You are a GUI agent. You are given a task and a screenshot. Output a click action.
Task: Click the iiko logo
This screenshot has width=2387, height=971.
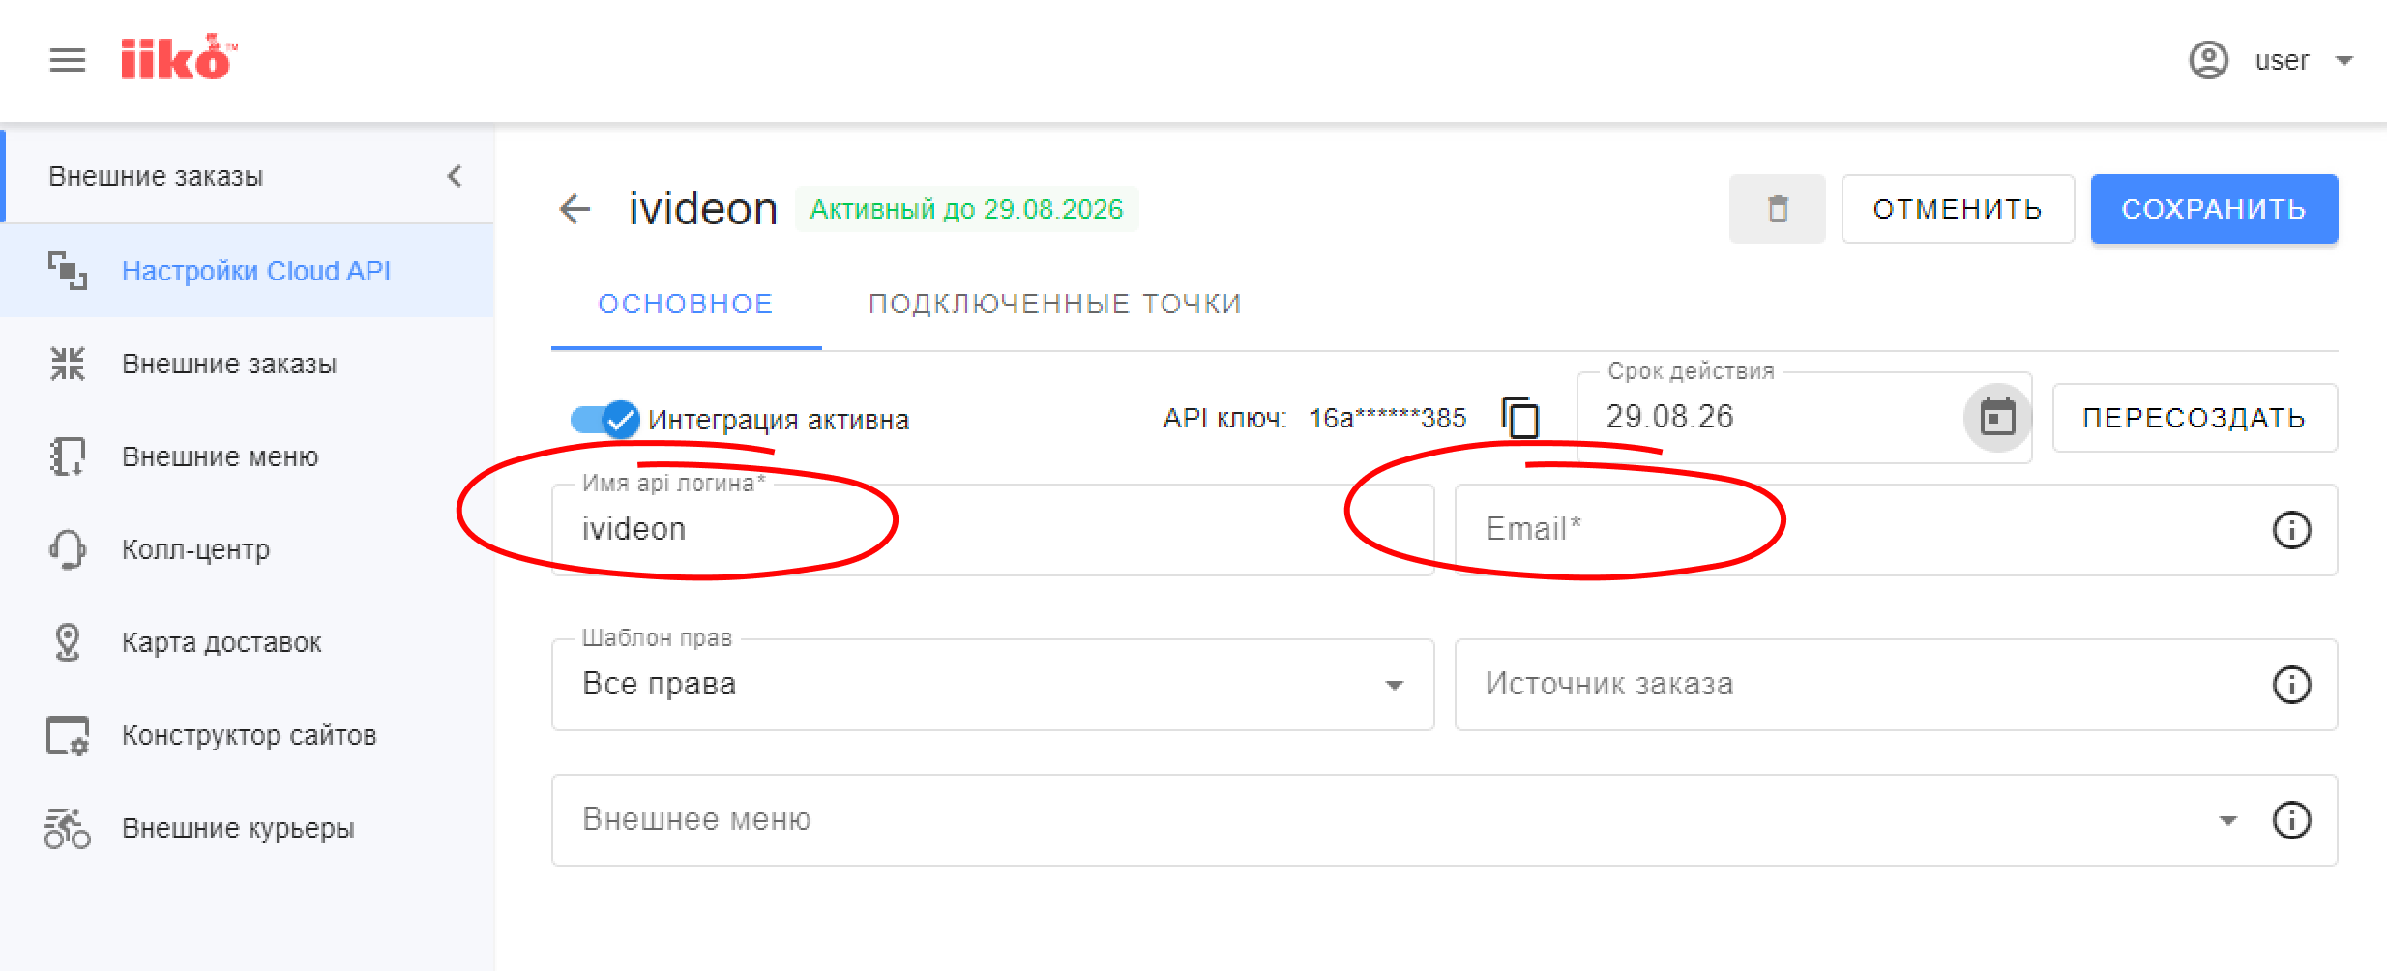178,58
